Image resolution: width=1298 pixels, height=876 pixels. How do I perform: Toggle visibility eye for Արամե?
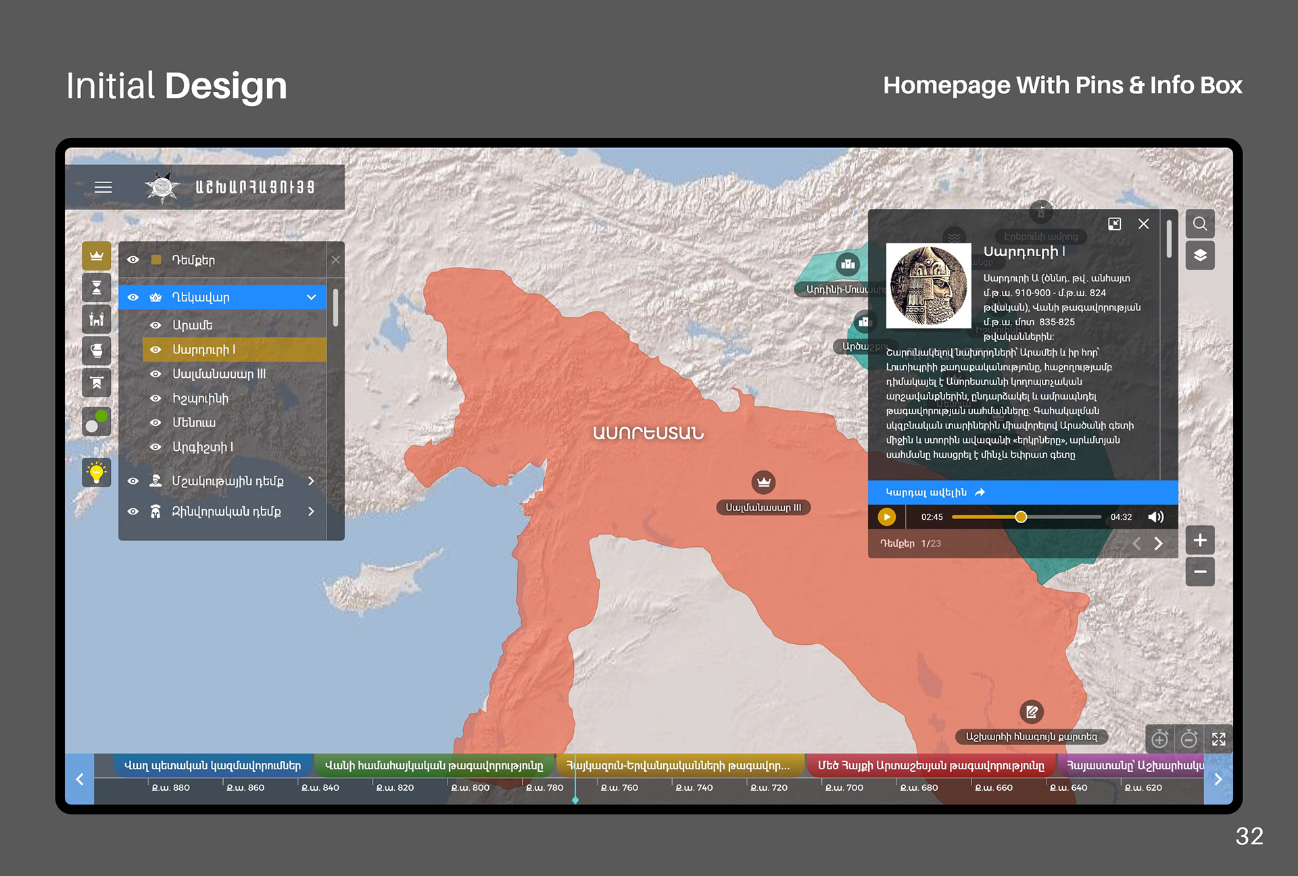pyautogui.click(x=155, y=325)
